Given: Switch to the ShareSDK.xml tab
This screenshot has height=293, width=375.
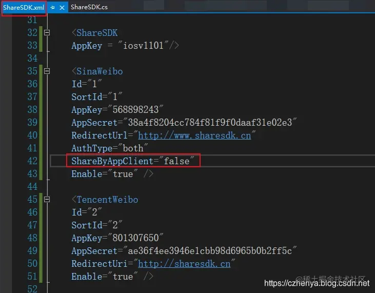Looking at the screenshot, I should click(x=24, y=7).
